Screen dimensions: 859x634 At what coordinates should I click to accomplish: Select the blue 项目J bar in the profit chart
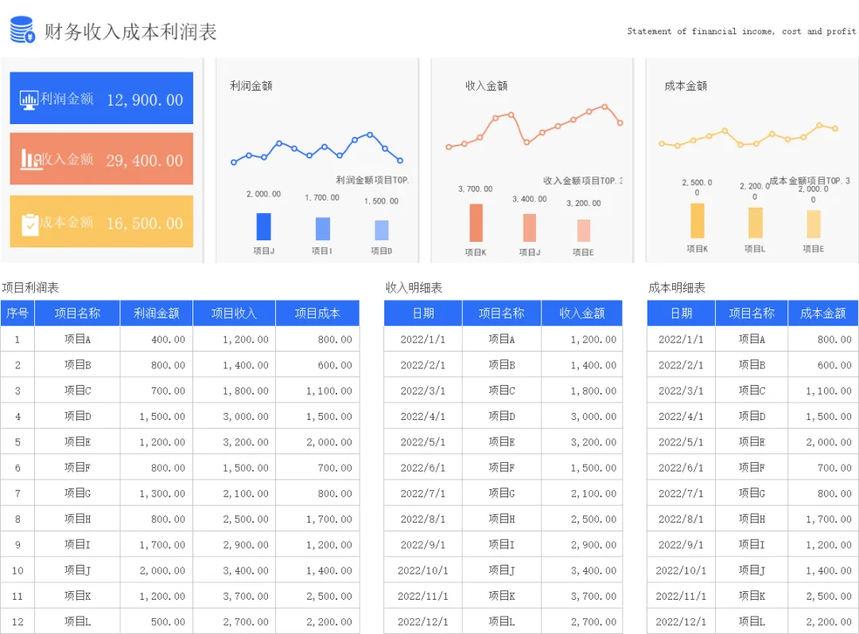coord(263,227)
